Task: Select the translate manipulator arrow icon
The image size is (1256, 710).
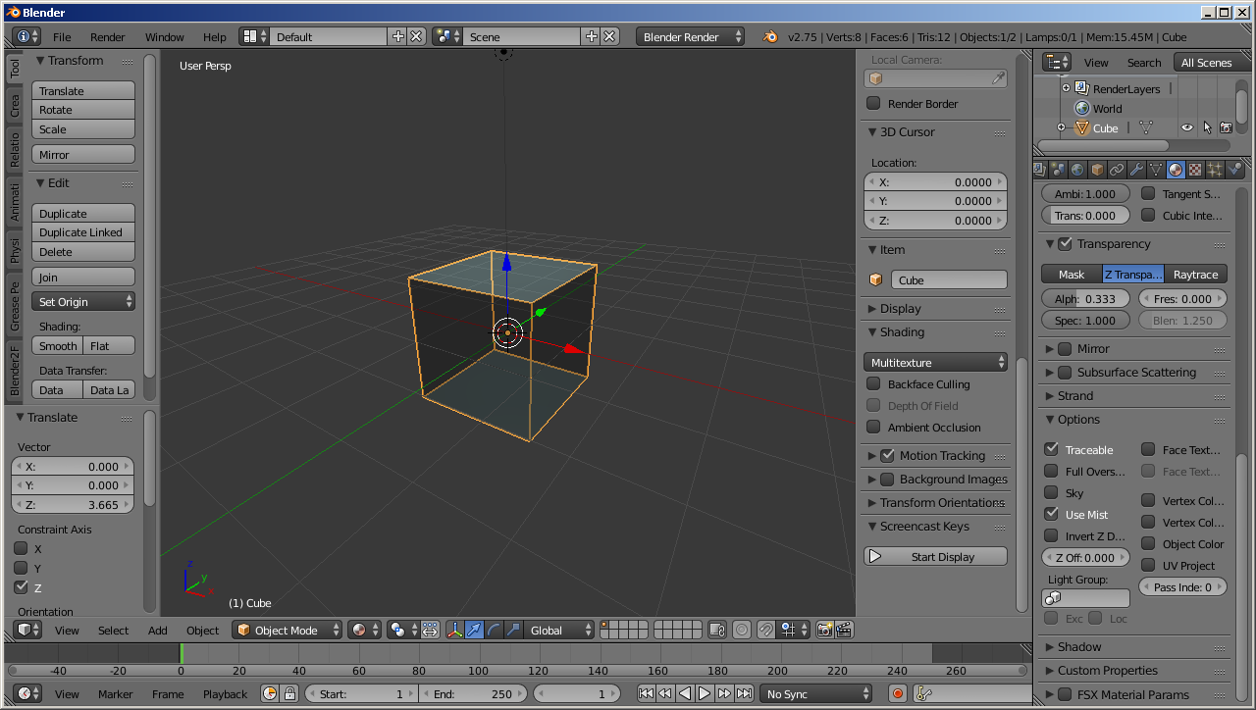Action: (x=475, y=630)
